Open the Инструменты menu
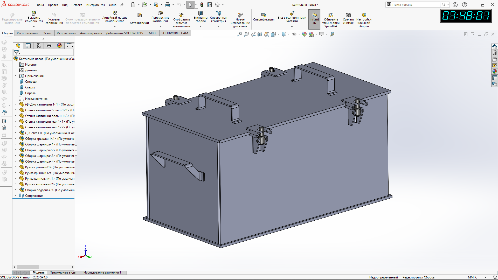Viewport: 498px width, 280px height. [95, 5]
